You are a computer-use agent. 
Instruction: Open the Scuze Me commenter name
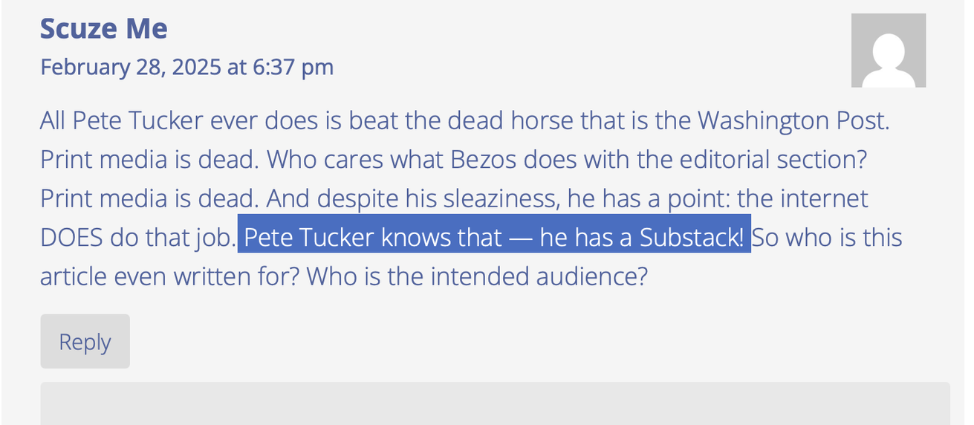click(x=103, y=28)
